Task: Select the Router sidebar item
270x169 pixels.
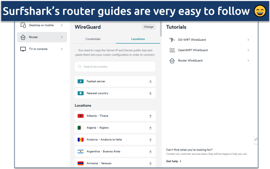Action: pyautogui.click(x=42, y=37)
